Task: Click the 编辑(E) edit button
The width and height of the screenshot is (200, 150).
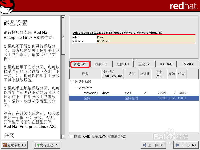Action: tap(101, 64)
